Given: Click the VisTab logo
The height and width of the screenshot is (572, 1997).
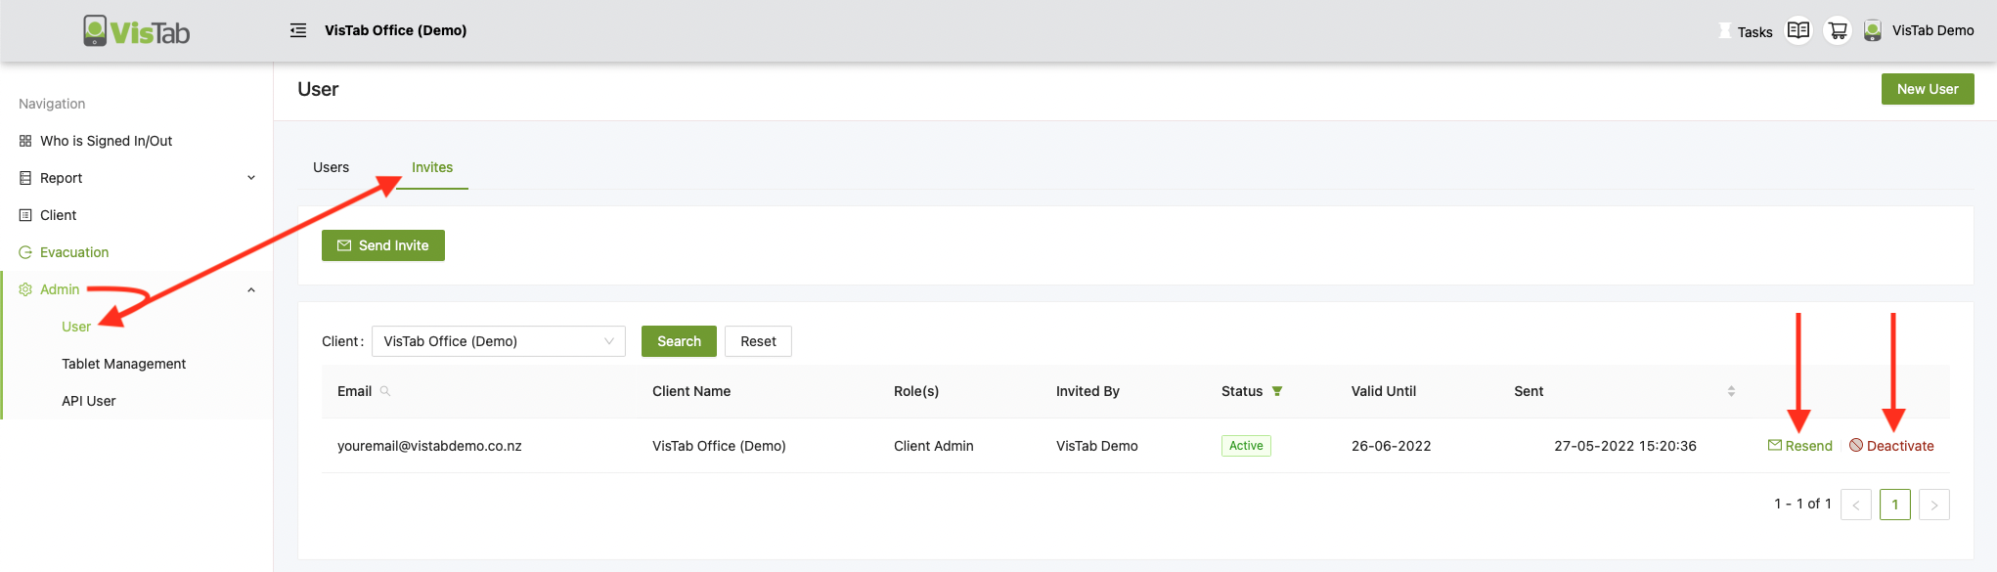Looking at the screenshot, I should pos(137,31).
